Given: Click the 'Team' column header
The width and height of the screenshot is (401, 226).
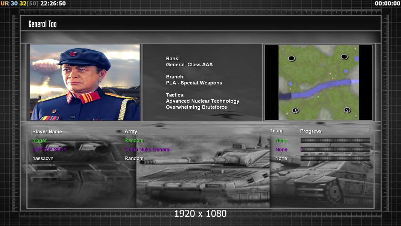Looking at the screenshot, I should pos(276,131).
